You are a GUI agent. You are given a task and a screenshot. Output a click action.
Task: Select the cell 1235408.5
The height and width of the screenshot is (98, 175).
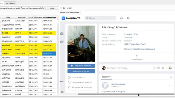[x=49, y=54]
